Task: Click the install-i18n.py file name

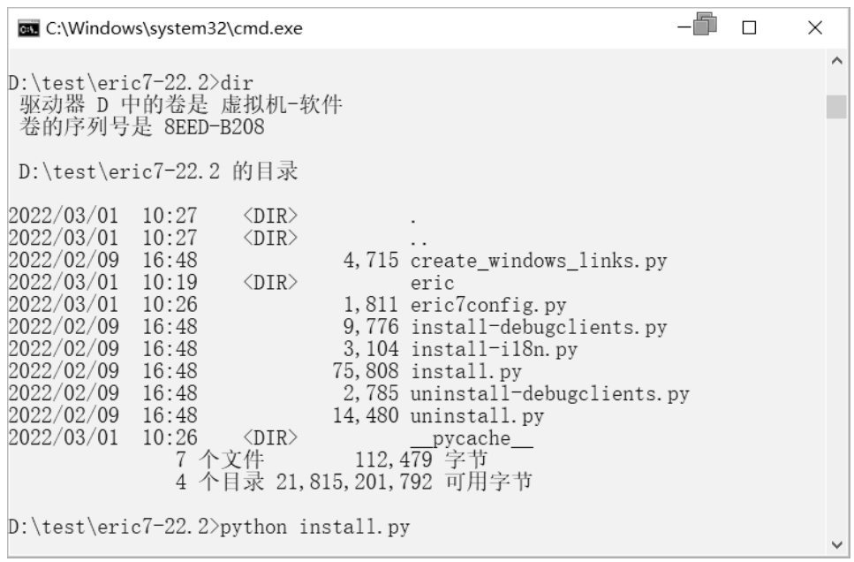Action: point(494,349)
